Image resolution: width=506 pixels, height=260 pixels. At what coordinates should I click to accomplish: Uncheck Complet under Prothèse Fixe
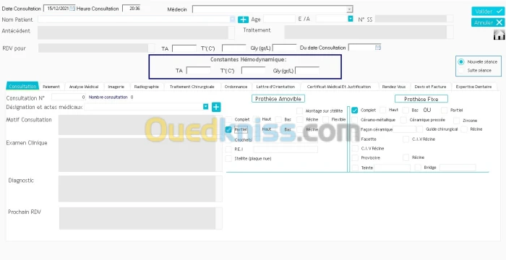tap(355, 110)
